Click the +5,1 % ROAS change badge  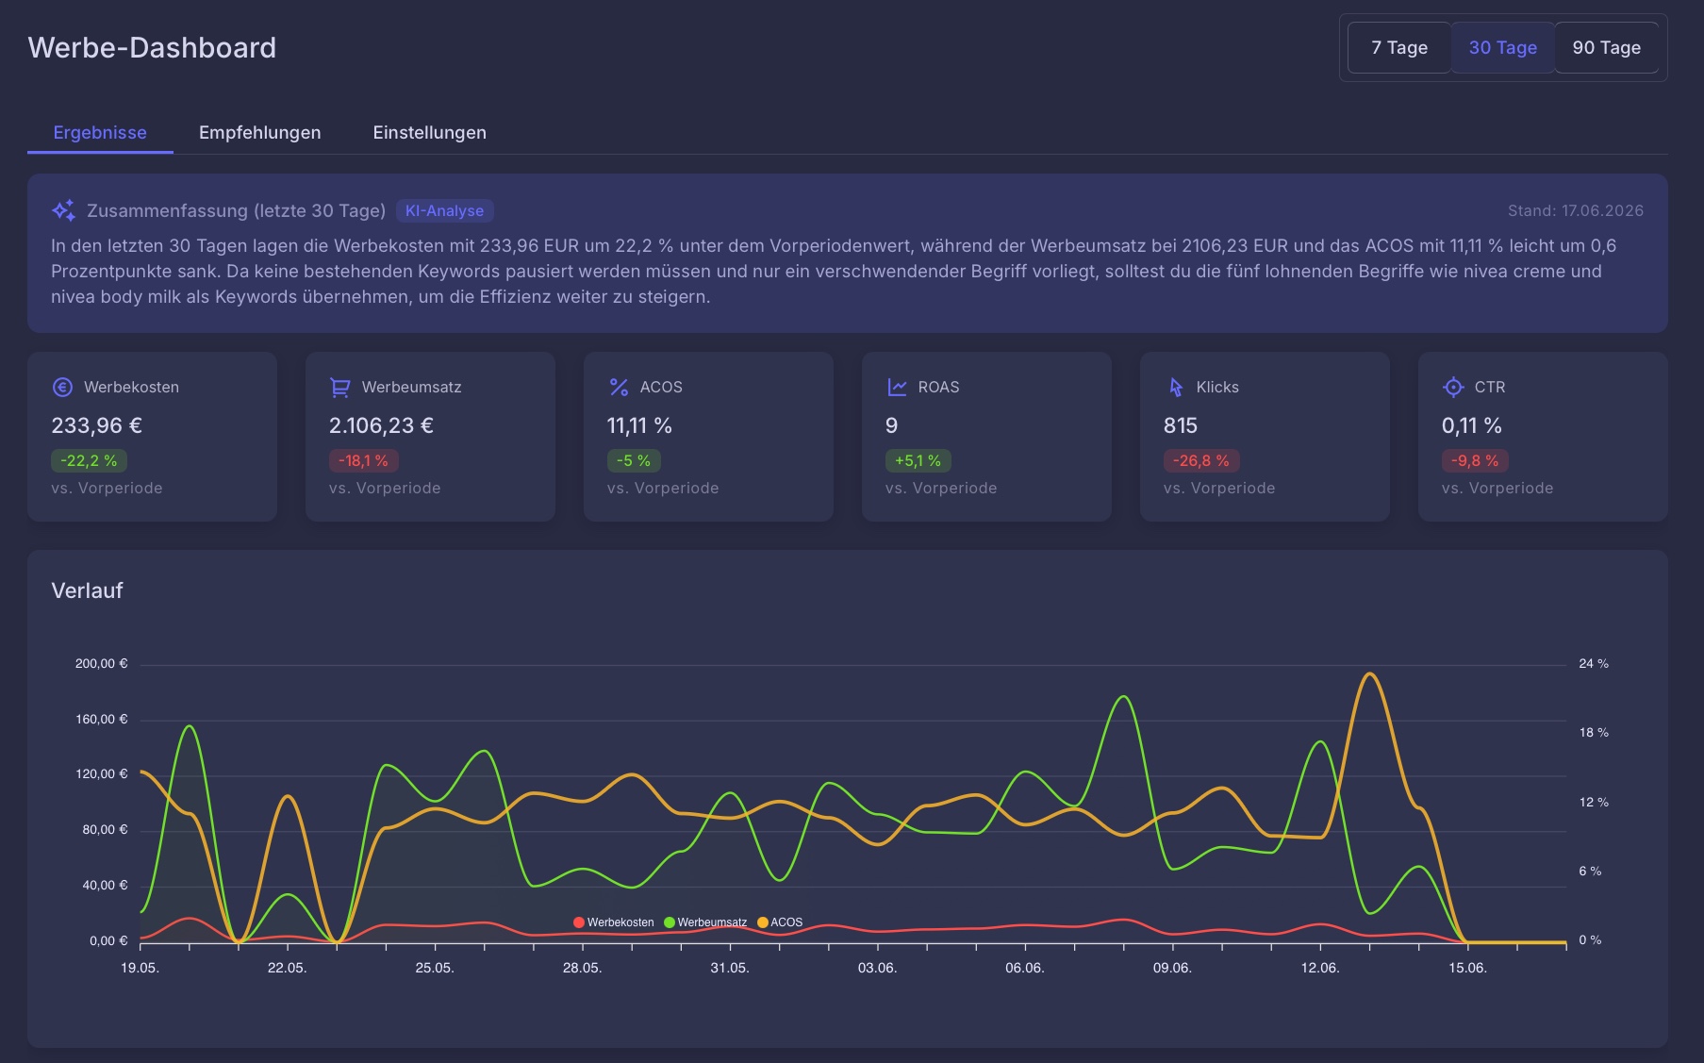tap(918, 460)
